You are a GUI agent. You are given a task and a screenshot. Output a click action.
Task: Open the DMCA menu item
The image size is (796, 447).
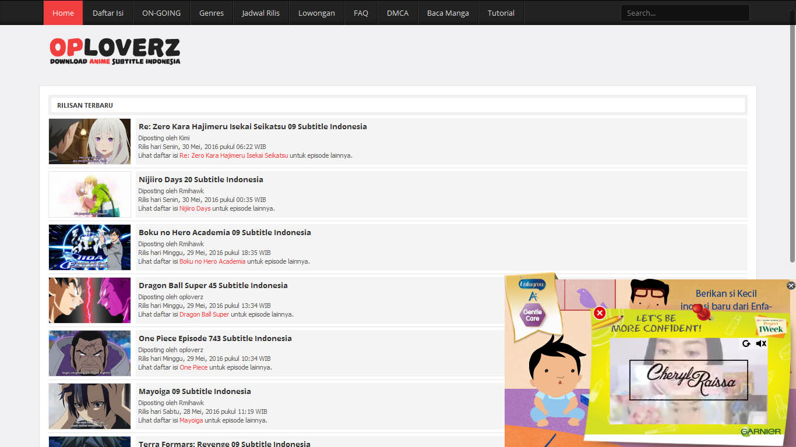point(398,13)
